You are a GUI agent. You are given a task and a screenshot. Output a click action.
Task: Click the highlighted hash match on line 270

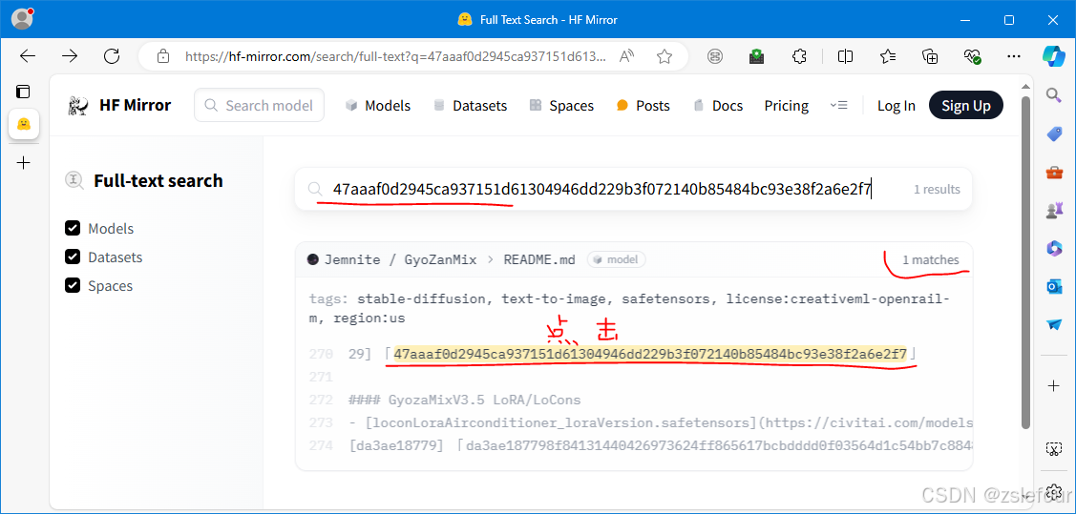click(x=650, y=355)
